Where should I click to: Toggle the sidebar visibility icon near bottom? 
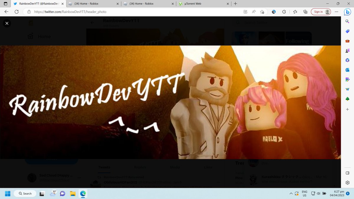348,173
